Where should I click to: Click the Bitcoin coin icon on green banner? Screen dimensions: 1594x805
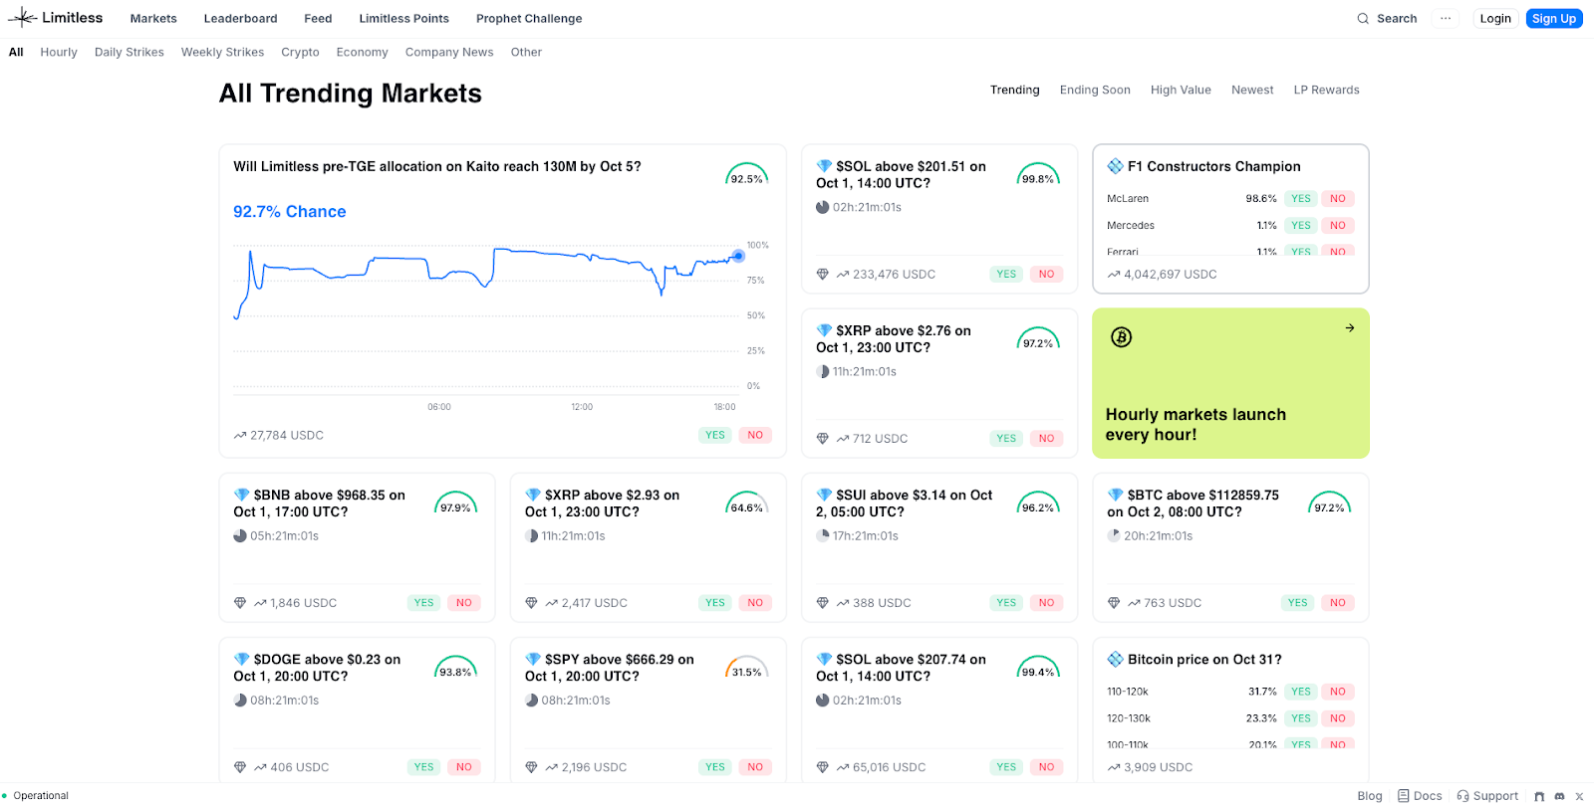pos(1122,337)
